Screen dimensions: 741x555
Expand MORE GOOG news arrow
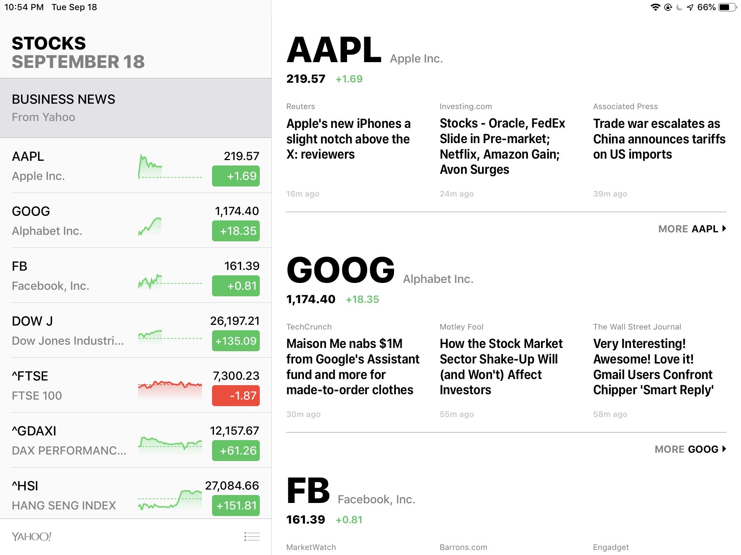coord(690,449)
